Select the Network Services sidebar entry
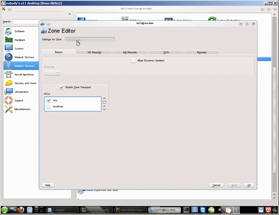Screen dimensions: 279x215 (21, 66)
